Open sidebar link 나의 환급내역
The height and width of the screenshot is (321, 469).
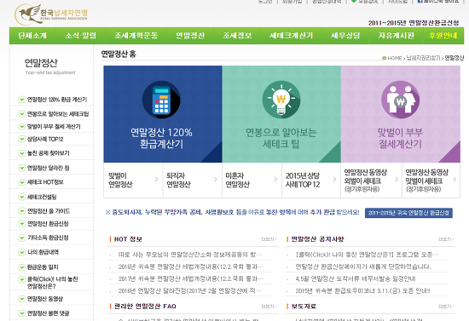point(43,252)
